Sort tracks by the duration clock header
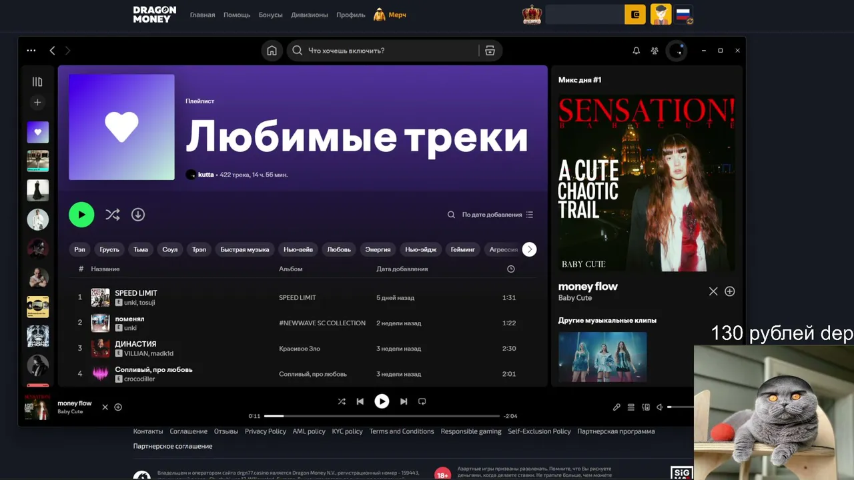The height and width of the screenshot is (480, 854). pyautogui.click(x=511, y=269)
